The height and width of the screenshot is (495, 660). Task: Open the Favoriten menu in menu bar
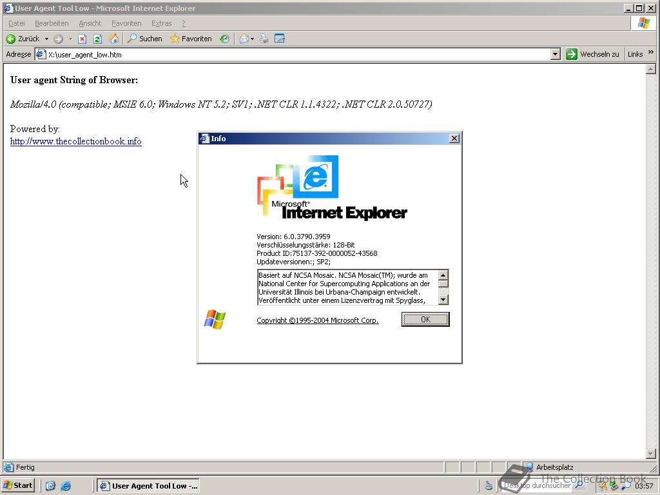coord(126,23)
